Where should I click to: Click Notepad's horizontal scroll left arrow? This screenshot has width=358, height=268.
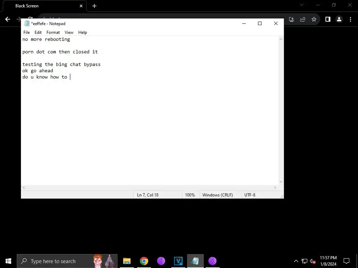[x=24, y=187]
